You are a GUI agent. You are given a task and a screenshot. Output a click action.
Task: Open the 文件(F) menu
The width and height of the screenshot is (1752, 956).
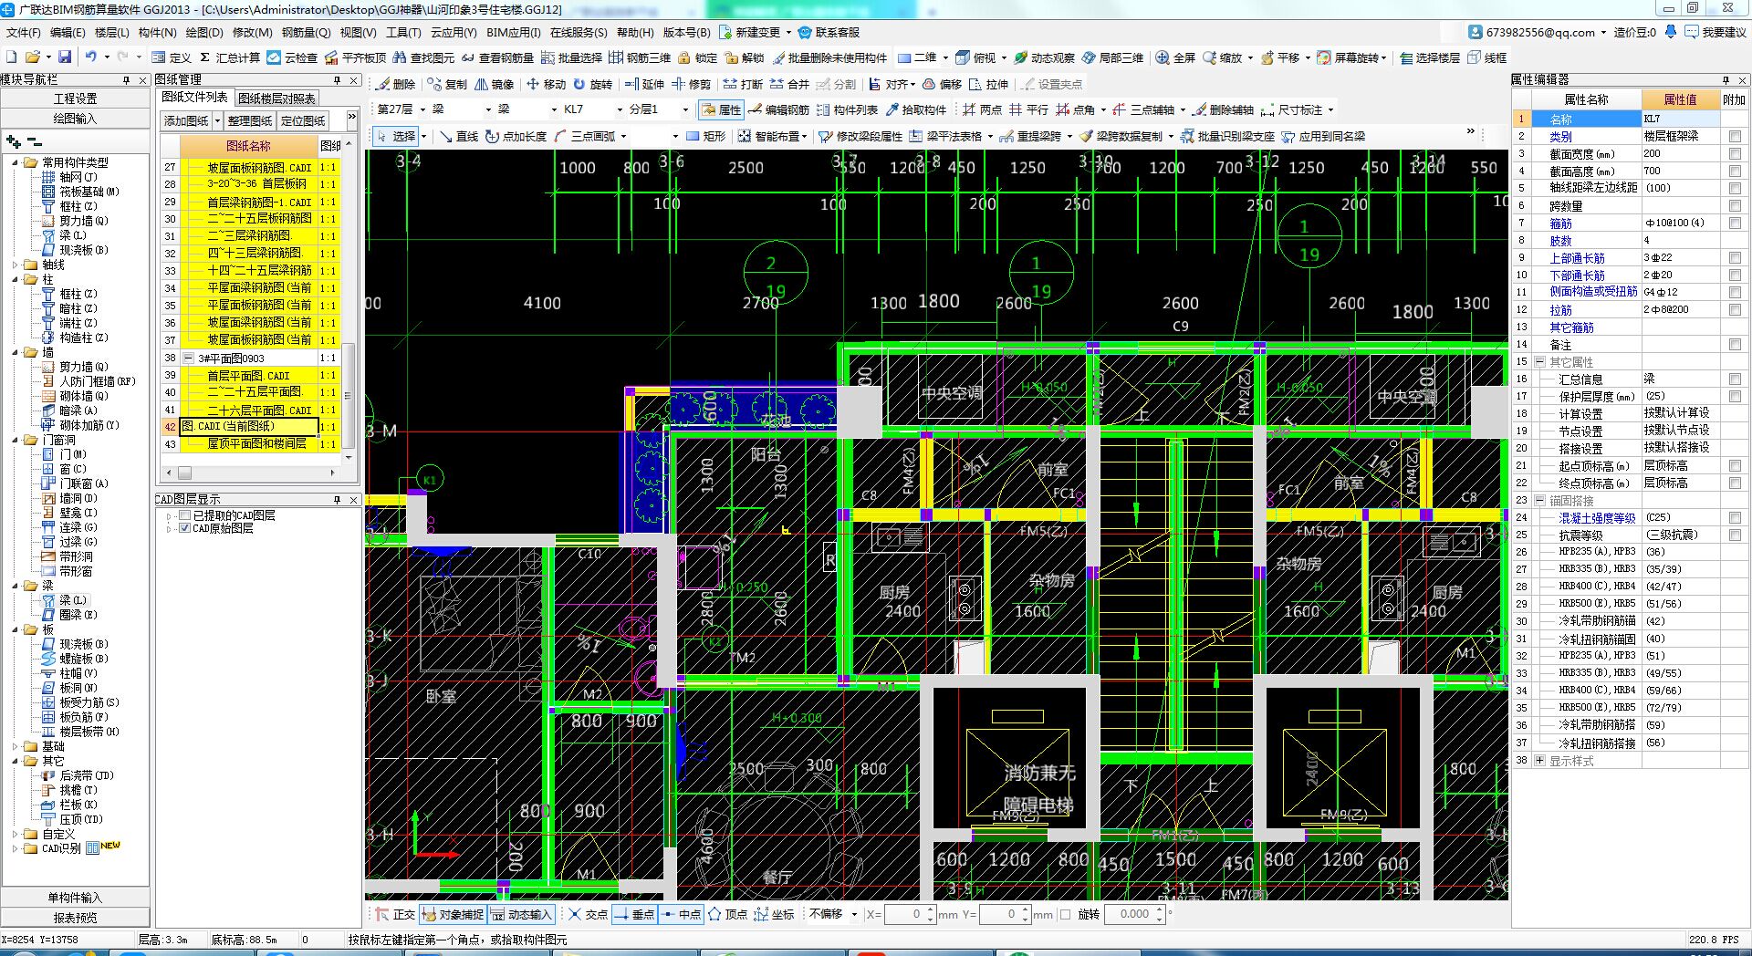coord(23,32)
